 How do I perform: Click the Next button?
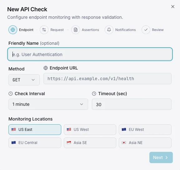click(161, 157)
